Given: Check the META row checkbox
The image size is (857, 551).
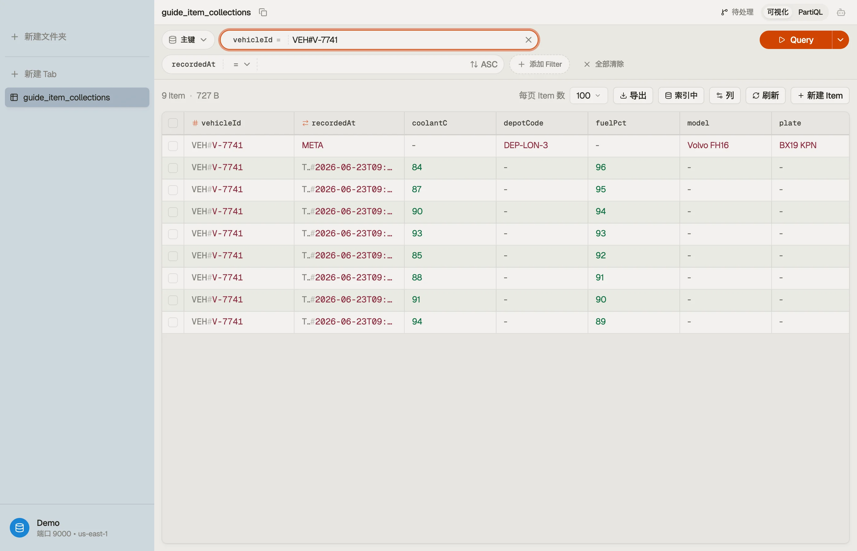Looking at the screenshot, I should coord(173,146).
